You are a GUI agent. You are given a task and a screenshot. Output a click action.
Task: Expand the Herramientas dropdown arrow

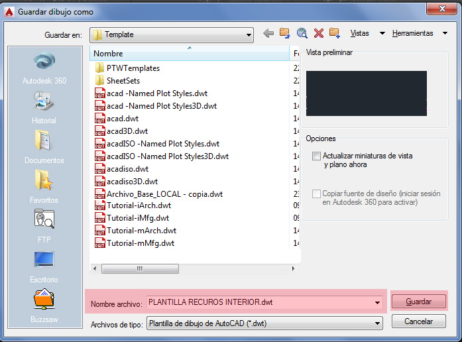(x=445, y=33)
